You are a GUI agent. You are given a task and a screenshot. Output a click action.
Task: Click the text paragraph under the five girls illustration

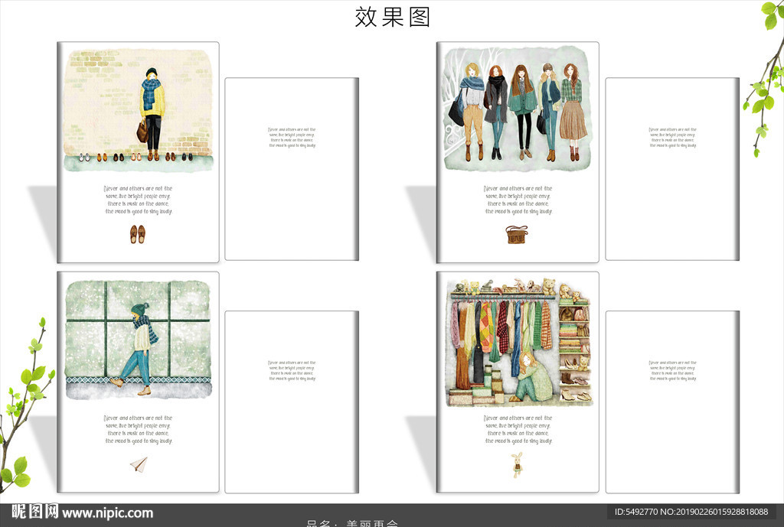pyautogui.click(x=518, y=200)
